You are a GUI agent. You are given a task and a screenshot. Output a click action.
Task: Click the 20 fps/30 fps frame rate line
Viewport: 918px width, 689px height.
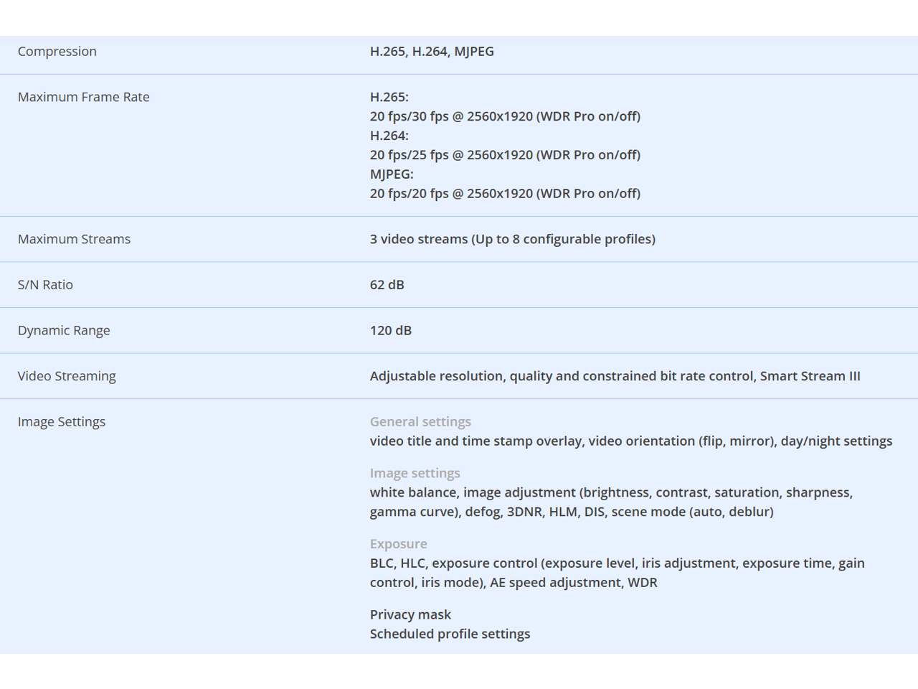coord(505,116)
